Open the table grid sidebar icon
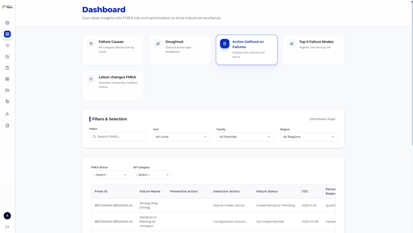This screenshot has height=233, width=413. click(x=7, y=79)
